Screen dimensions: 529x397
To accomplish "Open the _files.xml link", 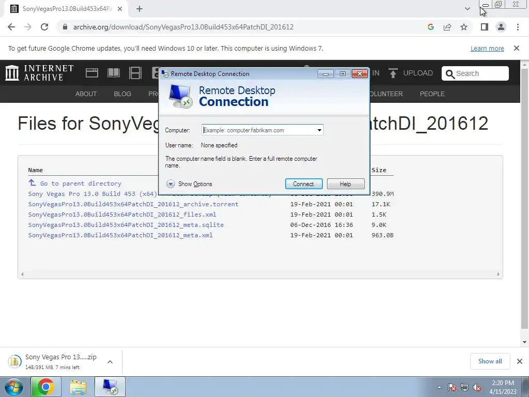I will point(122,215).
